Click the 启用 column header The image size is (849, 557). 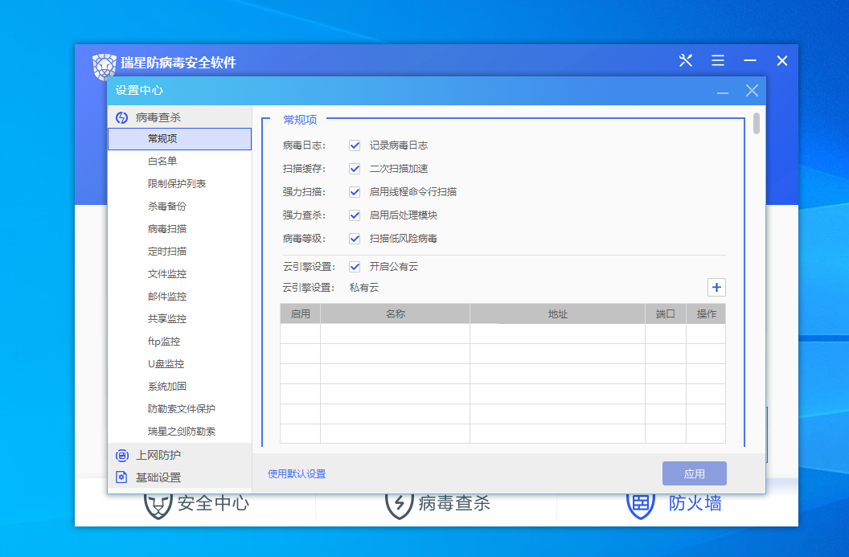pyautogui.click(x=301, y=314)
